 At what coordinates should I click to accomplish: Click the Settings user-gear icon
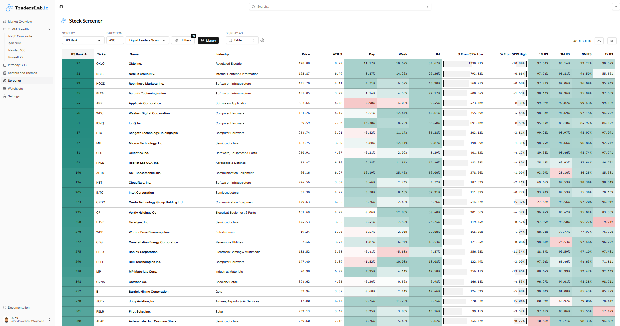pyautogui.click(x=5, y=96)
